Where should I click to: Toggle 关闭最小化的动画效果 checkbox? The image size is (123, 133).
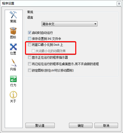tap(33, 51)
